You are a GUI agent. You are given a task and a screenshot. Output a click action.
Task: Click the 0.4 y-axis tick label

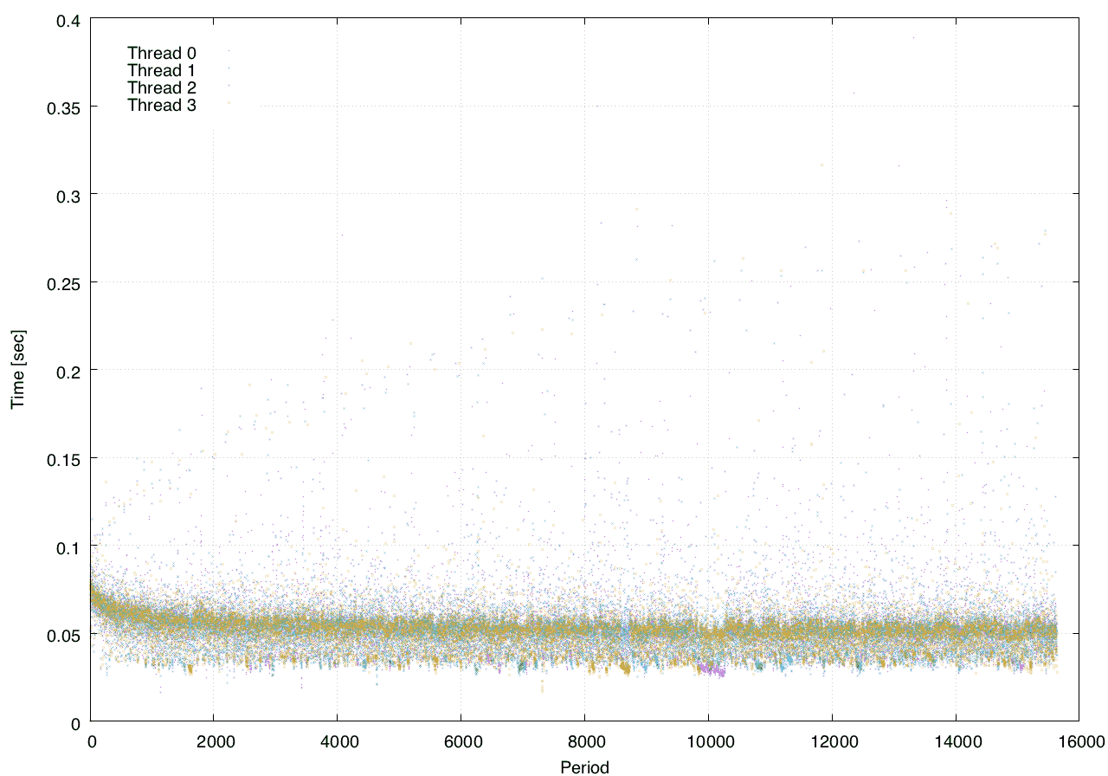pyautogui.click(x=68, y=19)
